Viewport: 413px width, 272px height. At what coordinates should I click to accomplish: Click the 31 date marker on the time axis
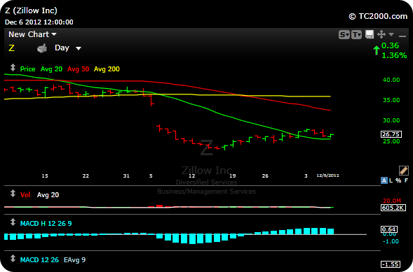pos(126,176)
